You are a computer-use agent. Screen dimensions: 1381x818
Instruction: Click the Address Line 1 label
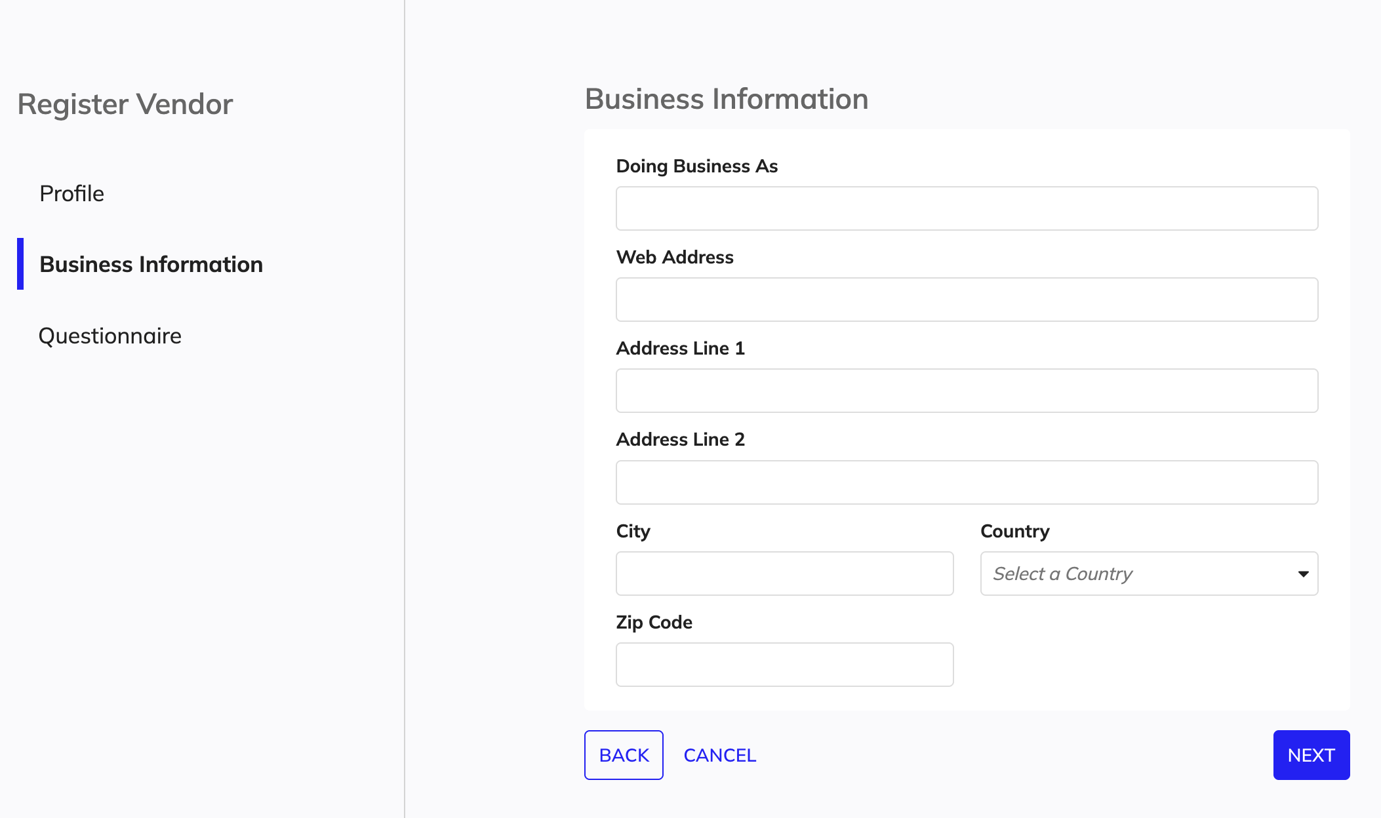tap(680, 348)
